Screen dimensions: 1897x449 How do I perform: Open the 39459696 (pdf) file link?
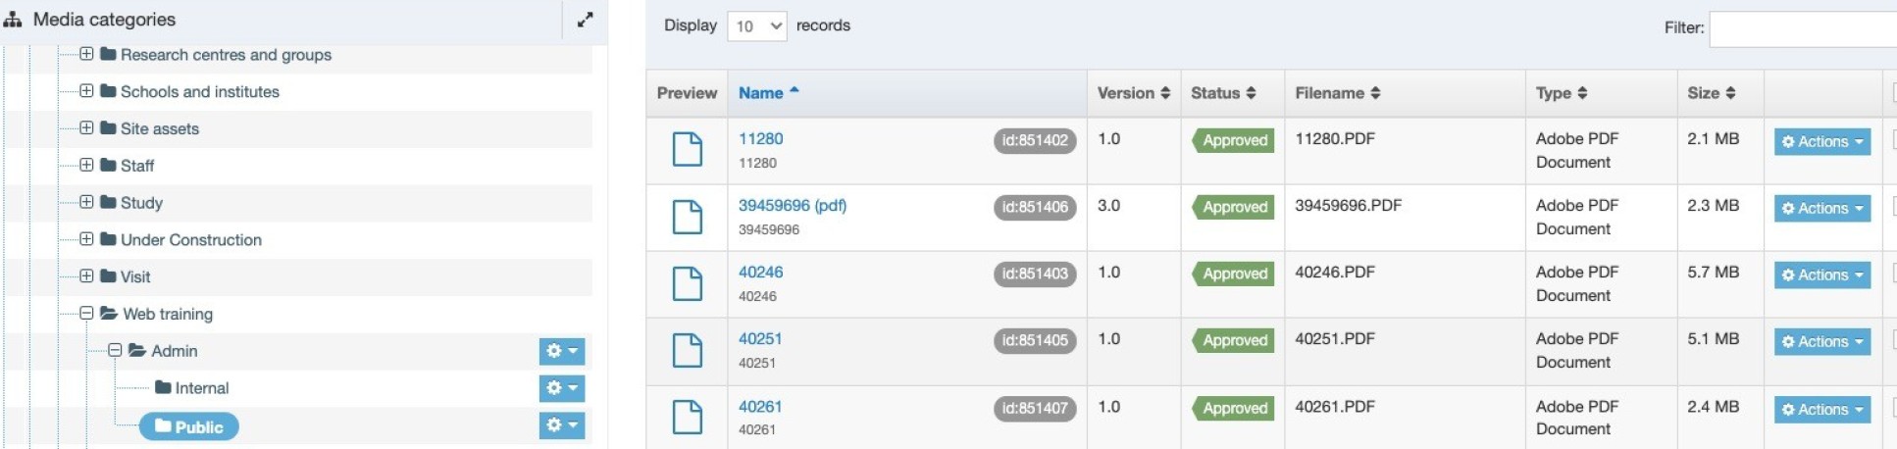click(792, 206)
